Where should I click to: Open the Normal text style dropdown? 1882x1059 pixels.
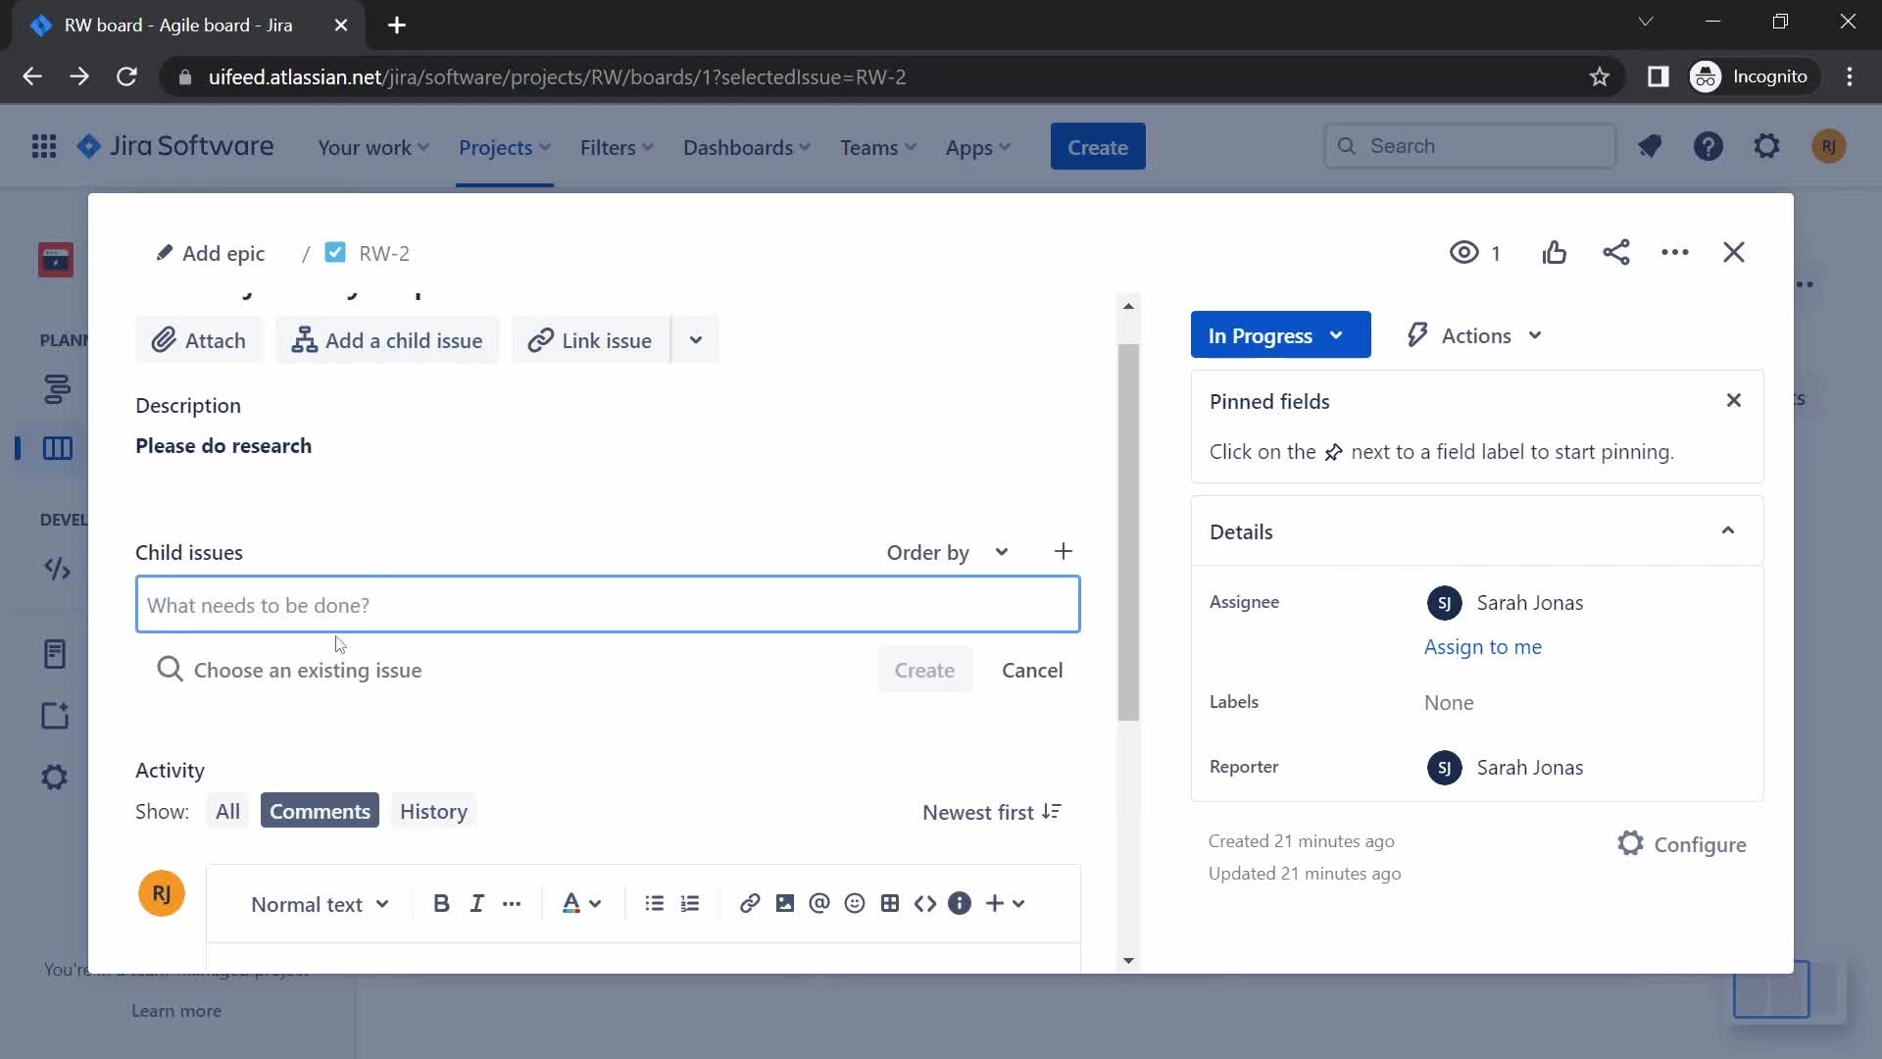(320, 904)
